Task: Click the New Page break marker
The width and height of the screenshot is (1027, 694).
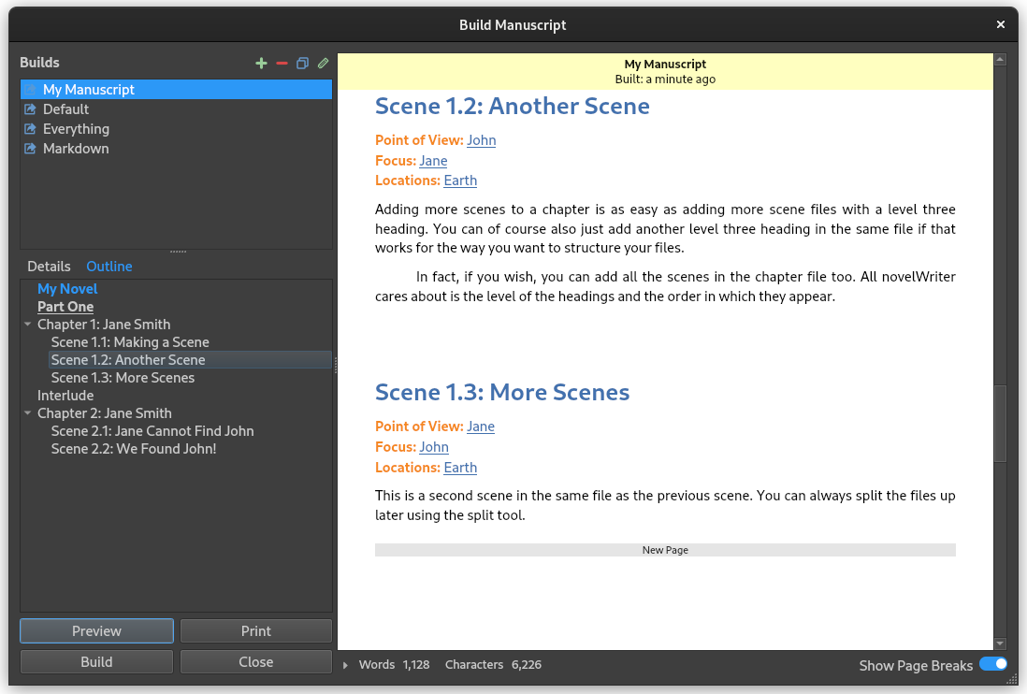Action: (665, 550)
